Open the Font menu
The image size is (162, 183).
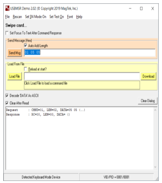pos(70,17)
